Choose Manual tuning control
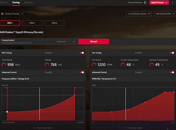The width and height of the screenshot is (176, 130). pyautogui.click(x=94, y=41)
